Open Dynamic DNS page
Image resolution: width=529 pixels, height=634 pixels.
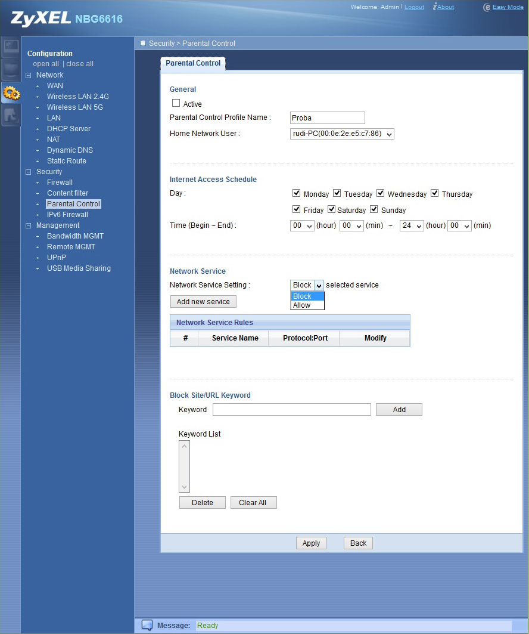tap(70, 150)
